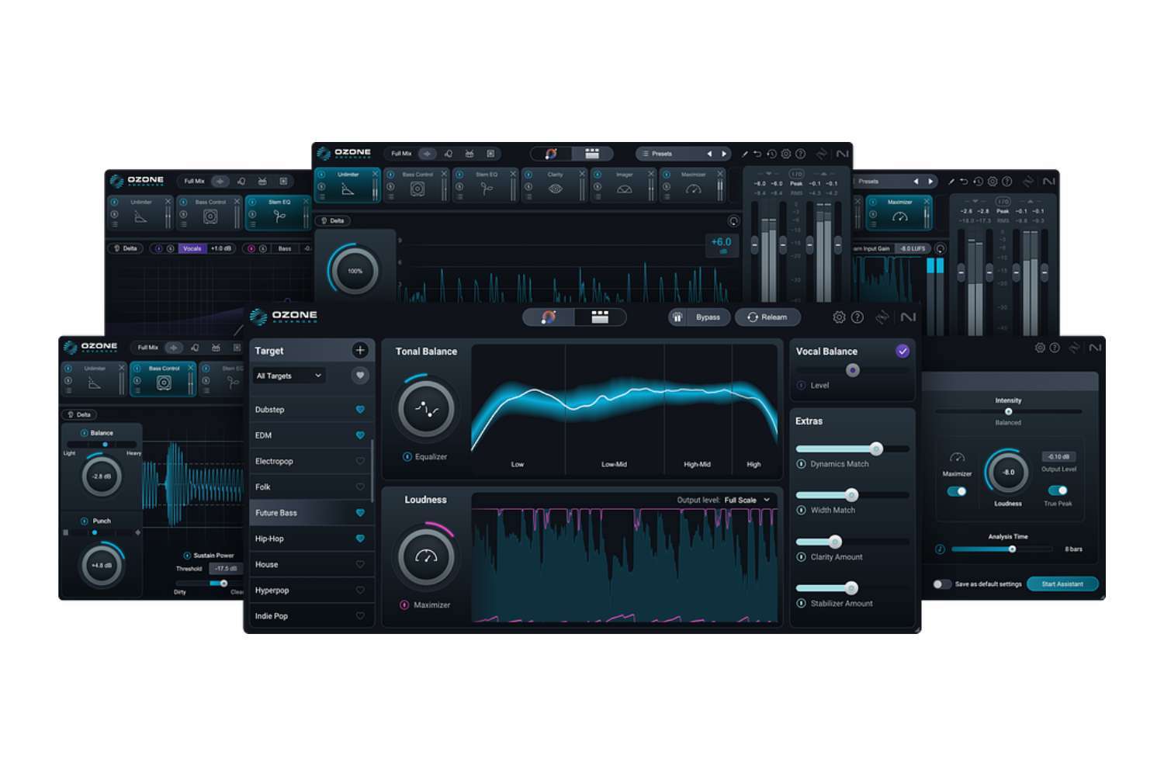Click Delta button in bottom-left window
Viewport: 1164px width, 776px height.
(x=79, y=414)
